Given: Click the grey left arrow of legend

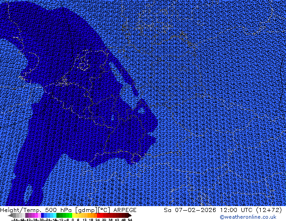Looking at the screenshot, I should pos(10,215).
